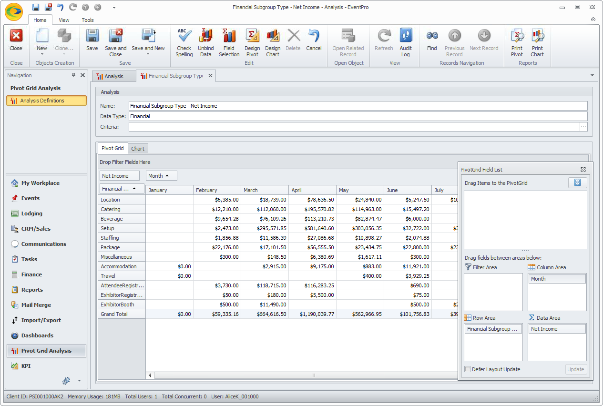Viewport: 603px width, 406px height.
Task: Select Financial Subgroup field in Row Area
Action: (493, 329)
